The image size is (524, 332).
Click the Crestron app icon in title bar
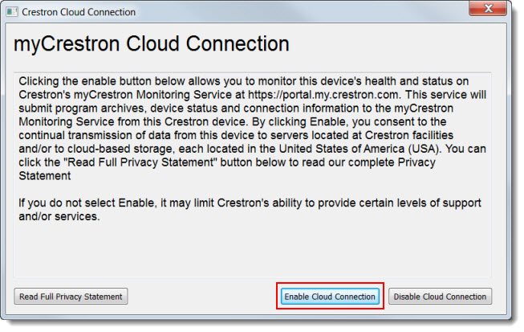coord(12,12)
